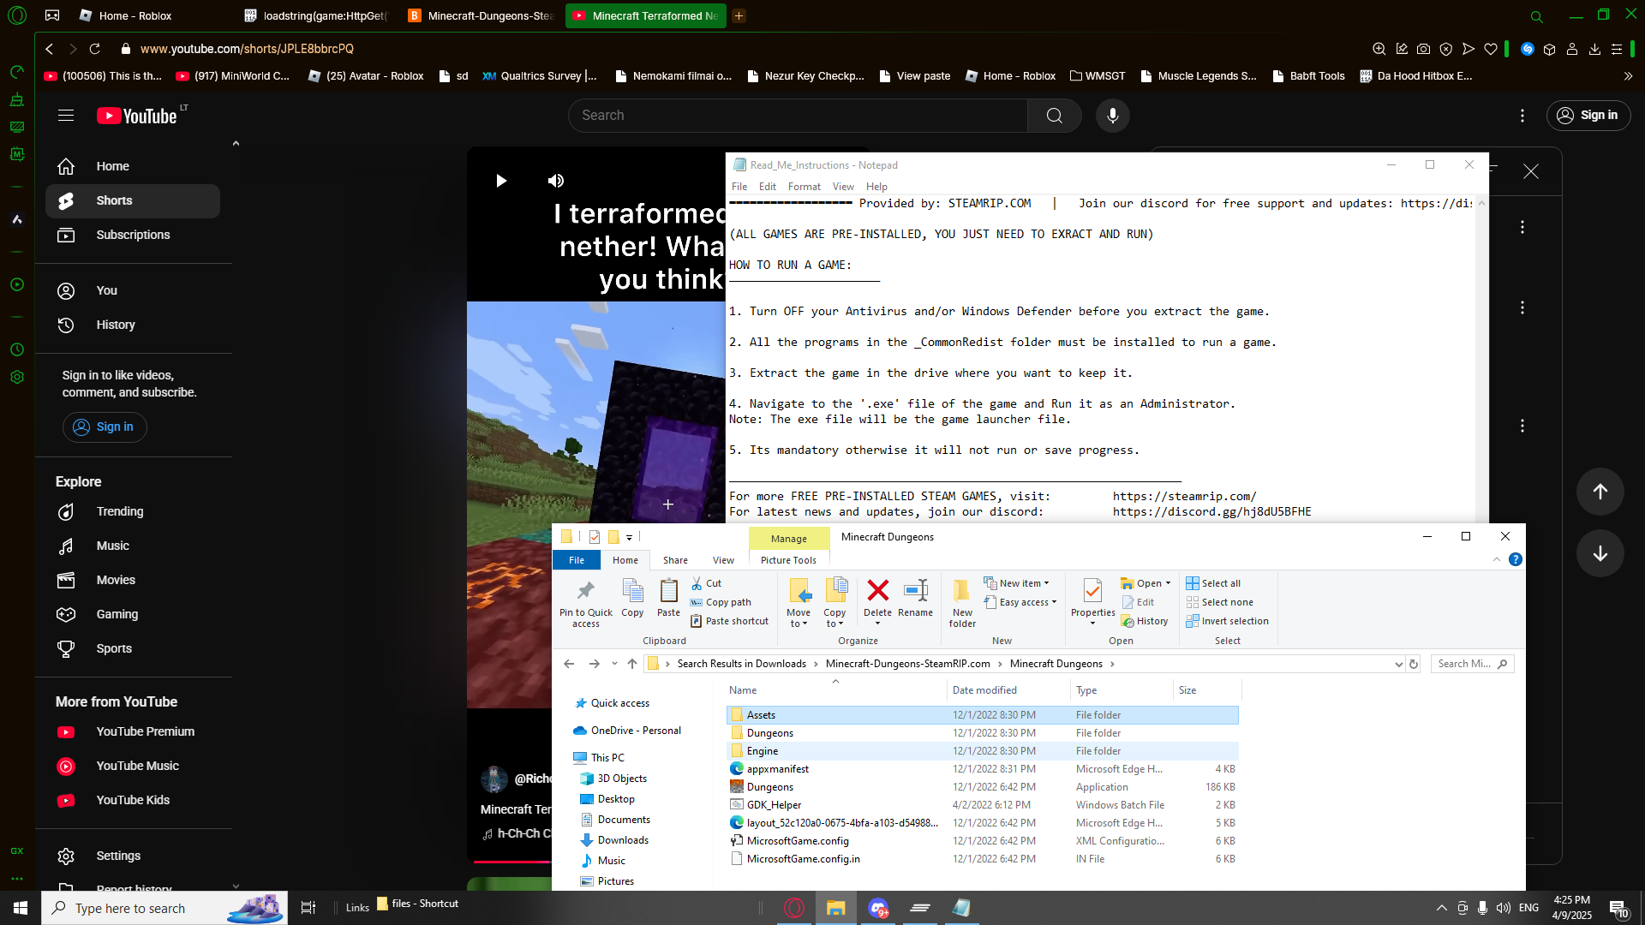
Task: Expand the Easy access dropdown
Action: 1020,602
